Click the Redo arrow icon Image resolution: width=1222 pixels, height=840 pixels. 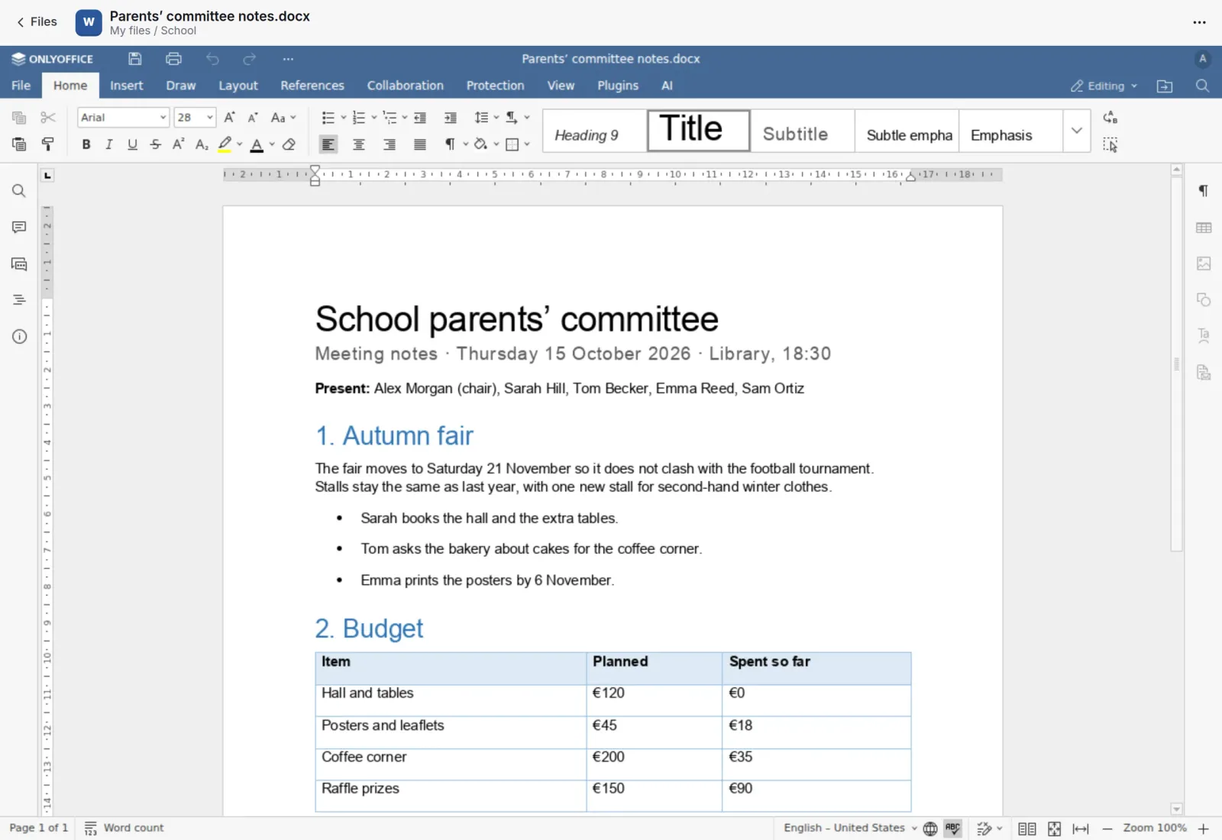coord(249,59)
